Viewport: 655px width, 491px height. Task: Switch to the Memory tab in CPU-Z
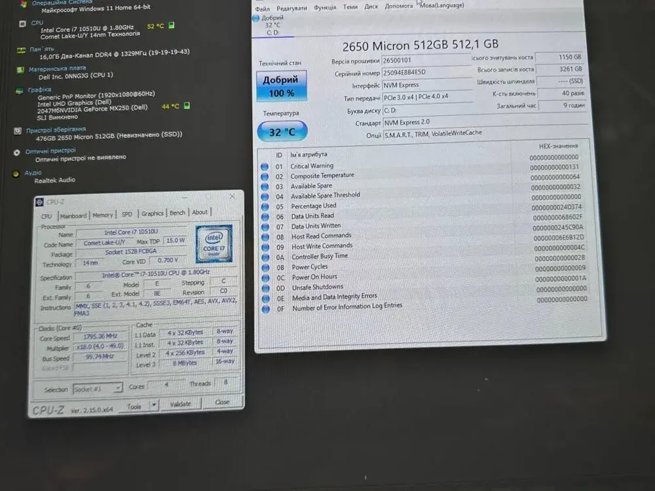point(102,215)
